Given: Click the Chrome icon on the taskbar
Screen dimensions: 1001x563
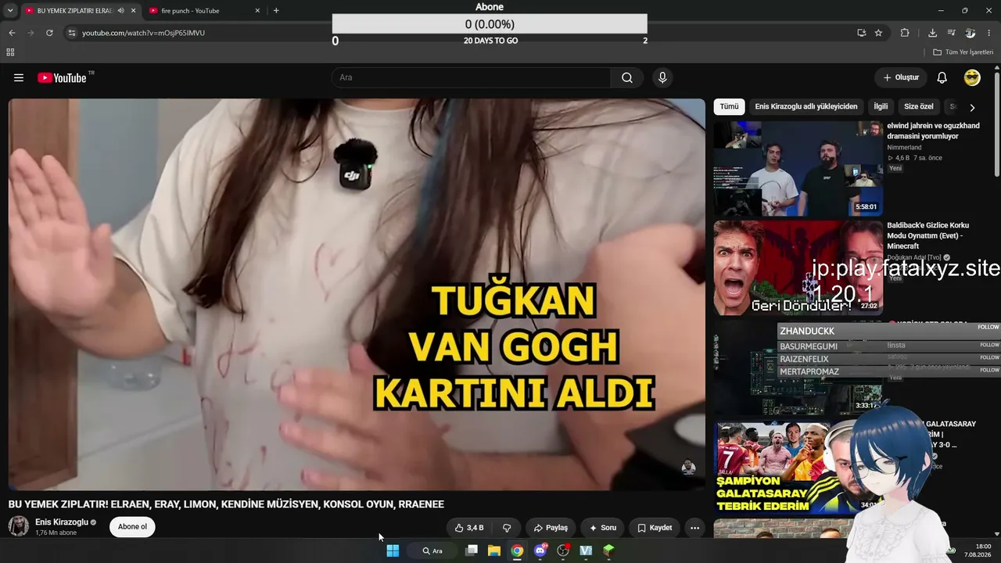Looking at the screenshot, I should [x=517, y=550].
